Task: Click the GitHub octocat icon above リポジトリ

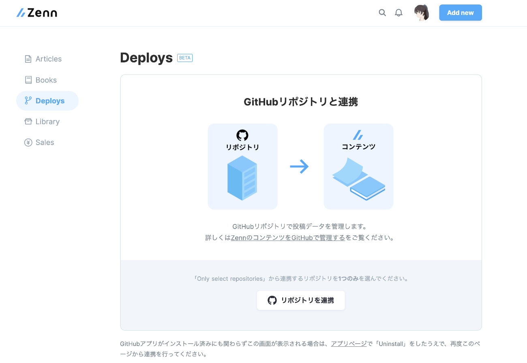Action: (x=242, y=135)
